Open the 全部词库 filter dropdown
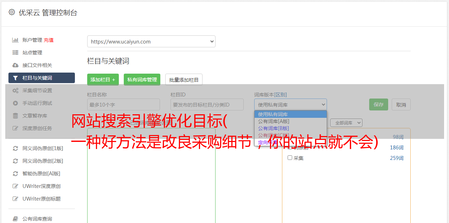The height and width of the screenshot is (223, 449). coord(346,123)
